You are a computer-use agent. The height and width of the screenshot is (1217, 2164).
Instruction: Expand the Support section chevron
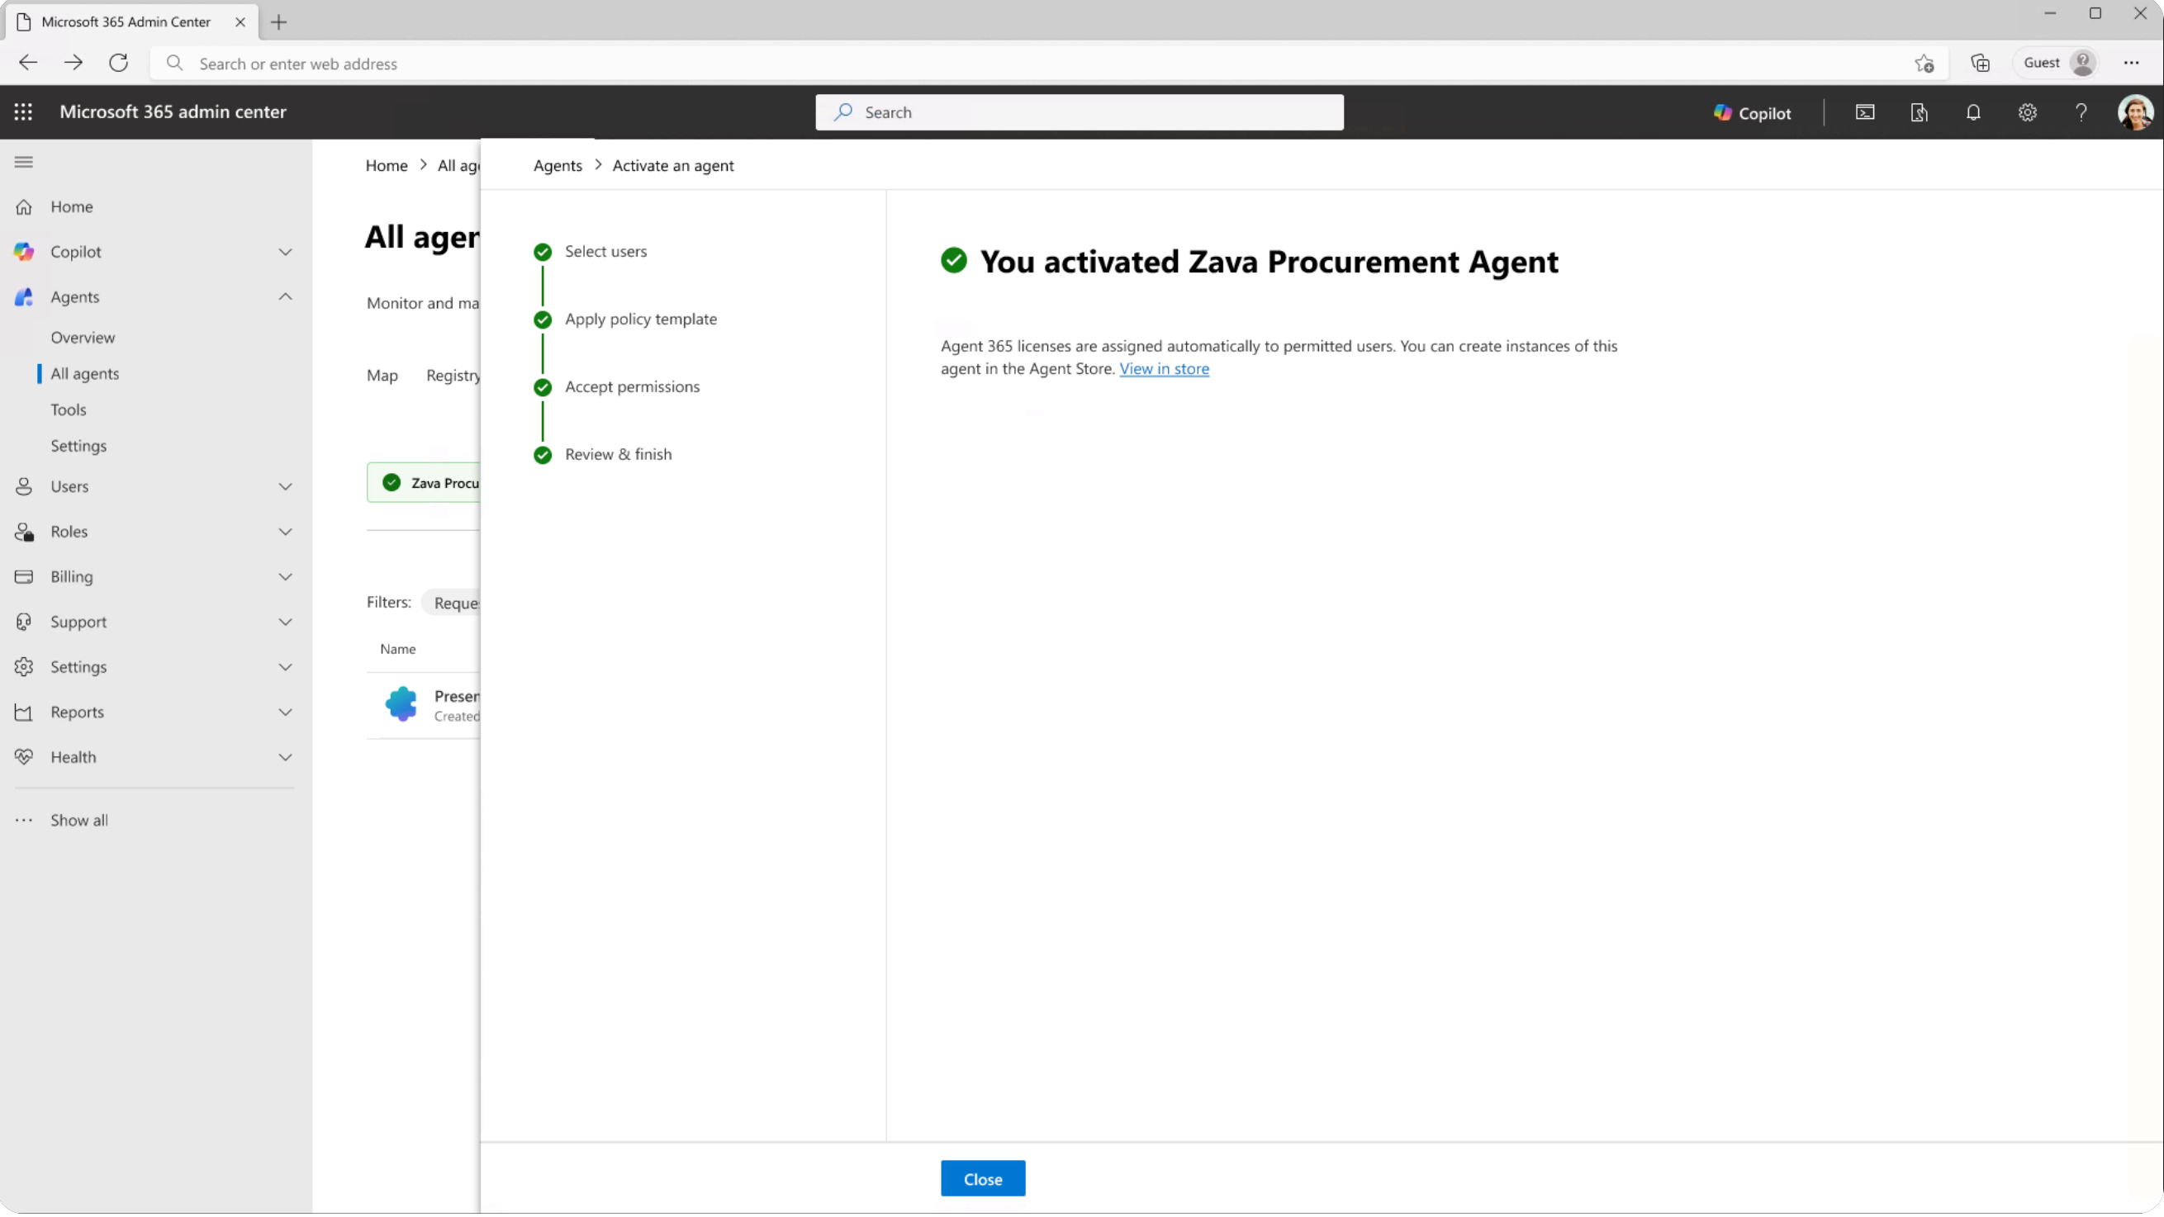(286, 623)
